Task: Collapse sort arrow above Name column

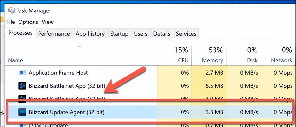Action: (80, 47)
